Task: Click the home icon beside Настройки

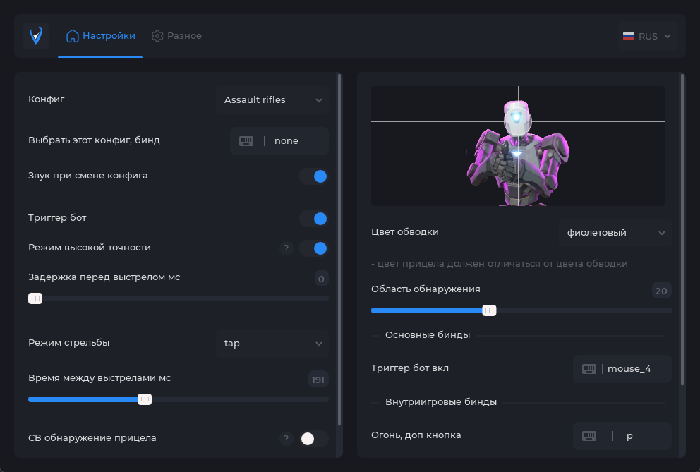Action: 72,36
